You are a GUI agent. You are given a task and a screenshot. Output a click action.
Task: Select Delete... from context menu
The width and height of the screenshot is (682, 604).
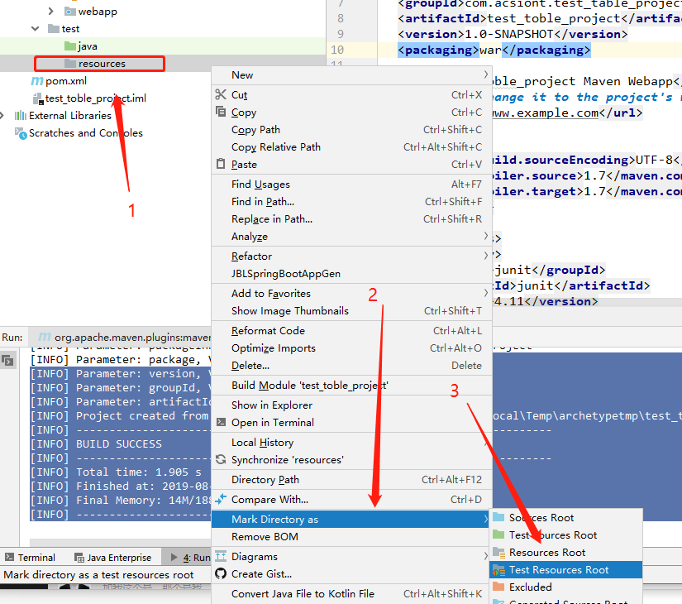(351, 366)
